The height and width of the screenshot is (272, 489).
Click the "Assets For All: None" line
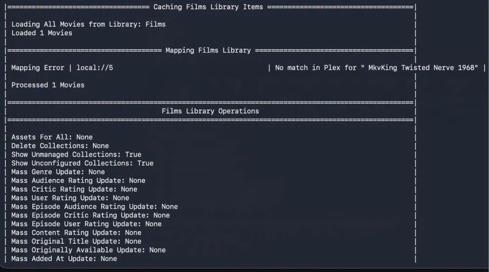tap(52, 137)
